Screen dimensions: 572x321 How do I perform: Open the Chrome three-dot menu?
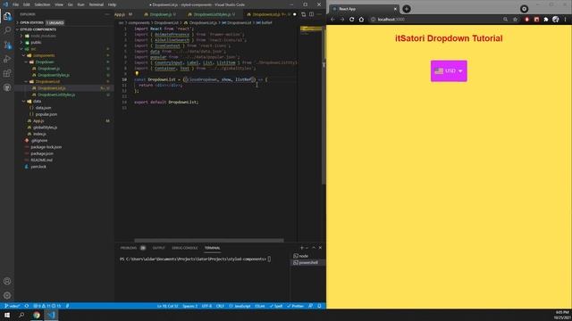[x=566, y=20]
